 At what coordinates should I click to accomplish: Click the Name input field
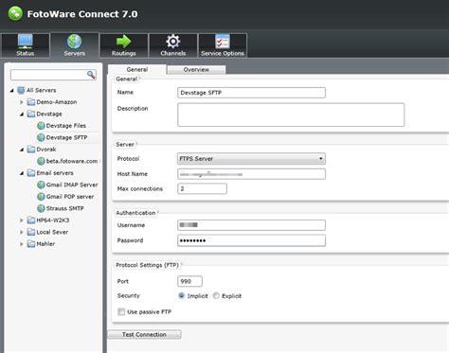[251, 93]
